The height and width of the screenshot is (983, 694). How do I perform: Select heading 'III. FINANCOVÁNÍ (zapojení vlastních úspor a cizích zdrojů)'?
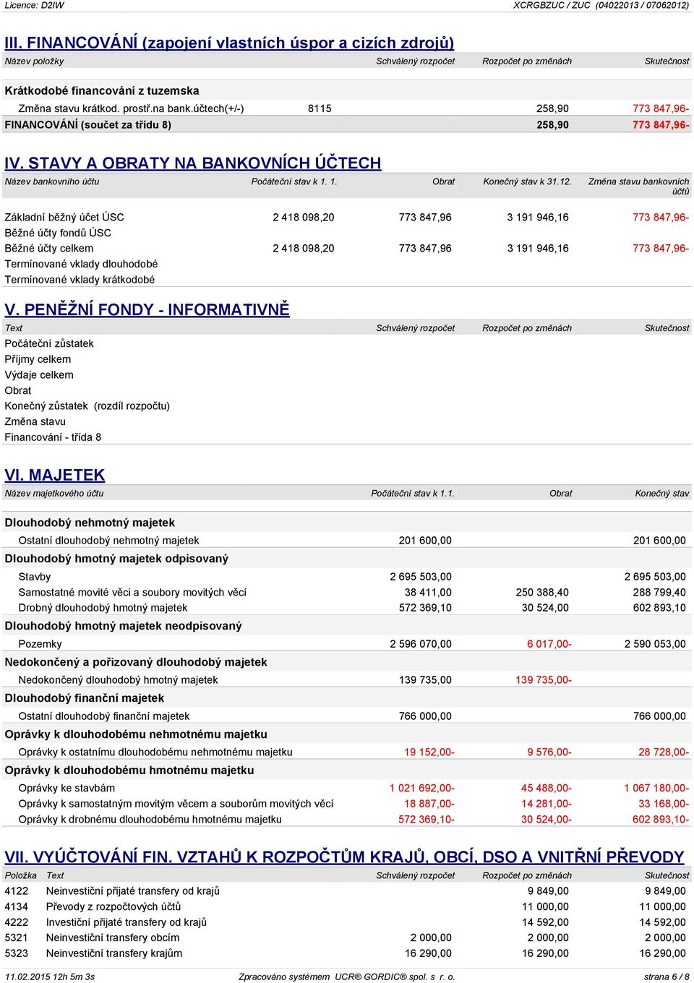pyautogui.click(x=229, y=43)
